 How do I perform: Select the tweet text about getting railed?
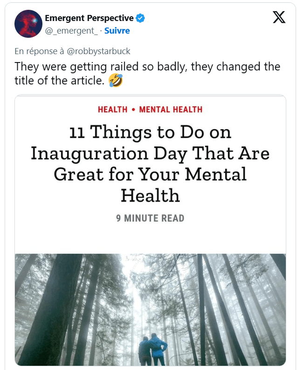pyautogui.click(x=147, y=67)
